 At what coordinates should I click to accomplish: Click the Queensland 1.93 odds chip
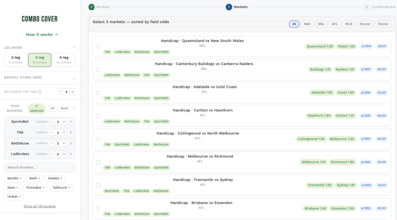click(x=320, y=46)
